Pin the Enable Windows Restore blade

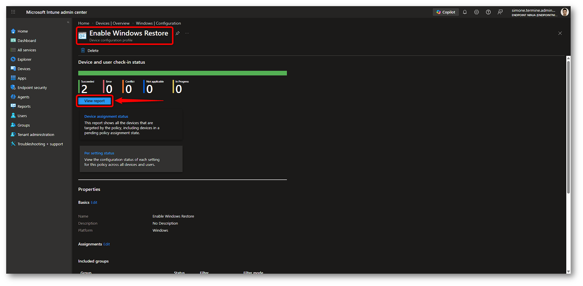pyautogui.click(x=177, y=33)
